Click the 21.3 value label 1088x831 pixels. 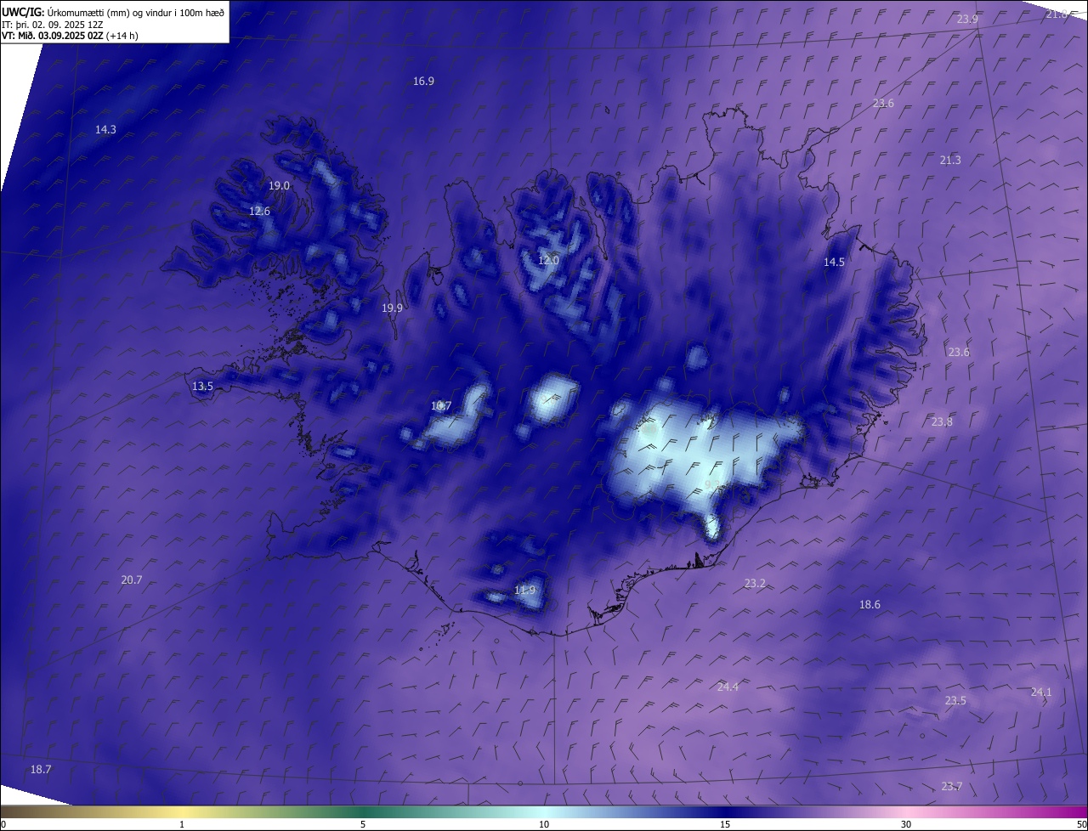coord(950,161)
